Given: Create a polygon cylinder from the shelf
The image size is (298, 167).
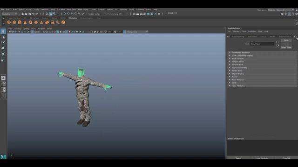Looking at the screenshot, I should coord(20,22).
